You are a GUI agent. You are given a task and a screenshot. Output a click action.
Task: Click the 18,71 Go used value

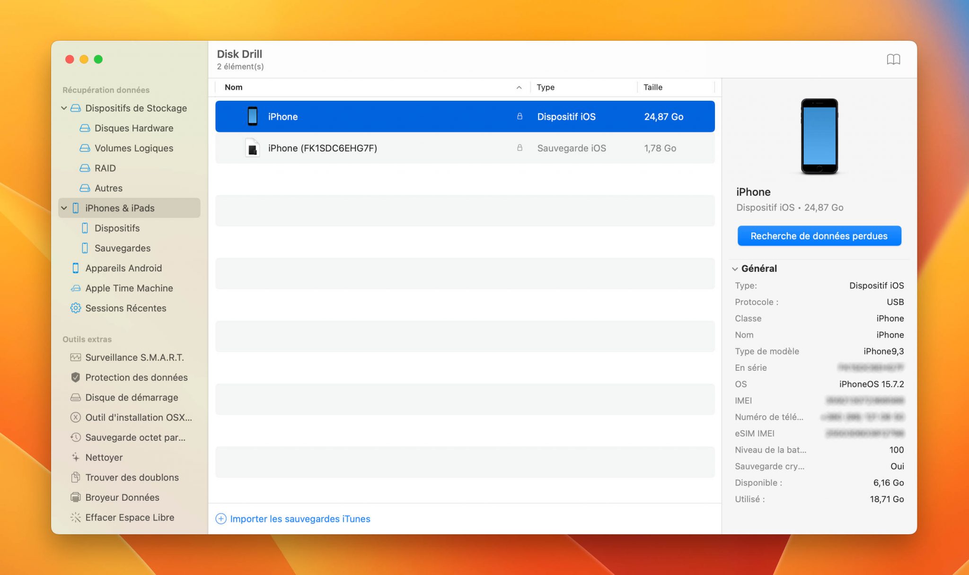pyautogui.click(x=887, y=499)
